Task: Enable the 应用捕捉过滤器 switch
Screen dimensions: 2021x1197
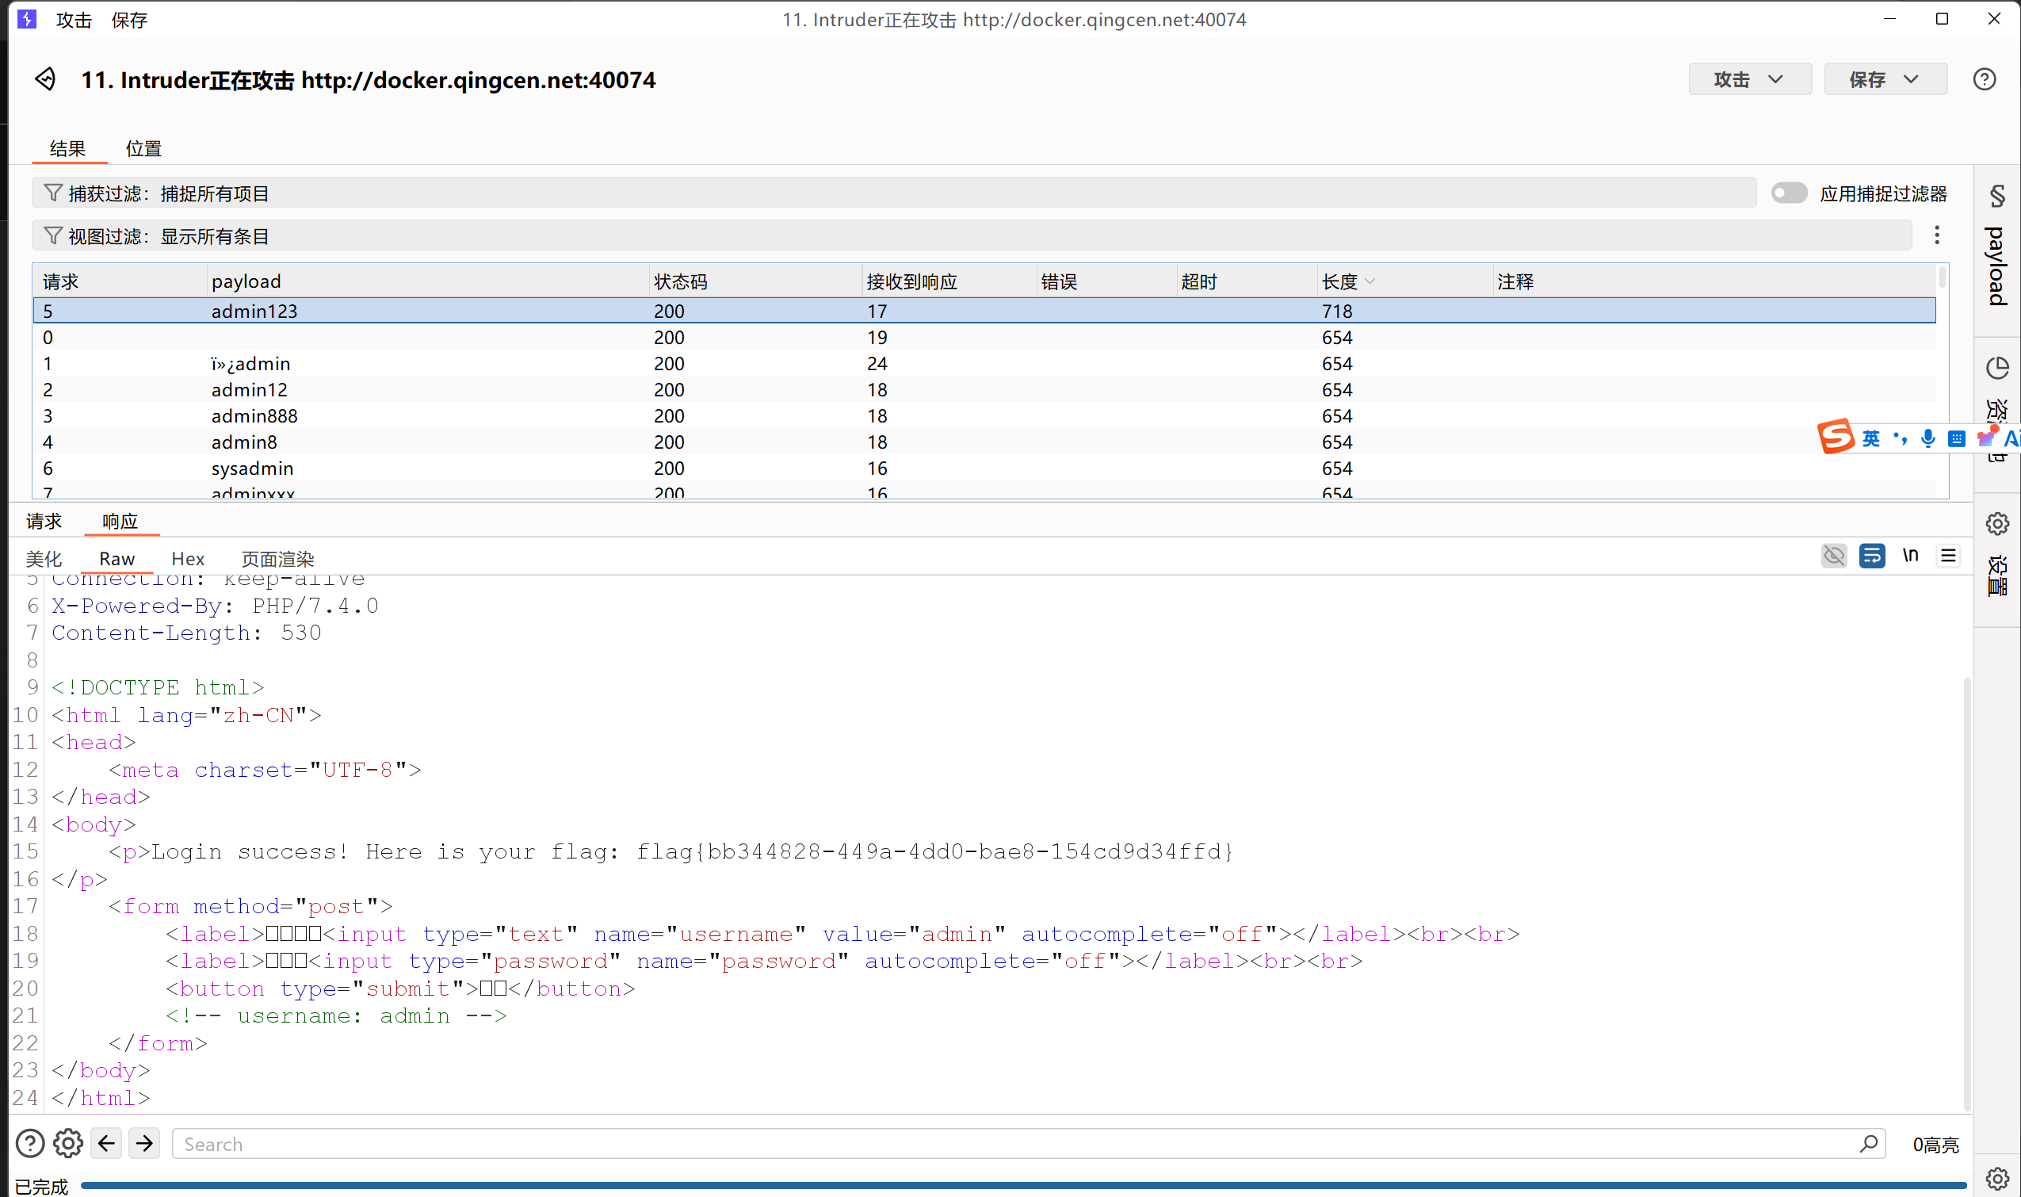Action: (1788, 193)
